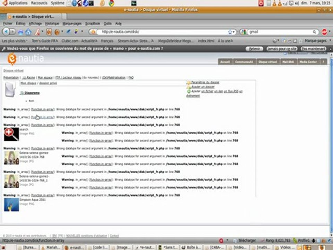Open the Historique menu
The image size is (333, 250).
pos(52,24)
